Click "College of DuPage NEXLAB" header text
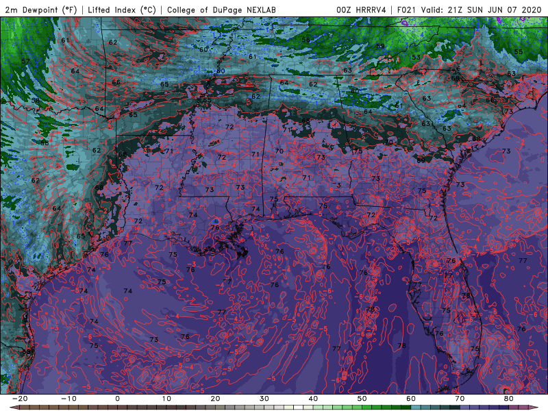Screen dimensions: 548x411 coord(221,10)
